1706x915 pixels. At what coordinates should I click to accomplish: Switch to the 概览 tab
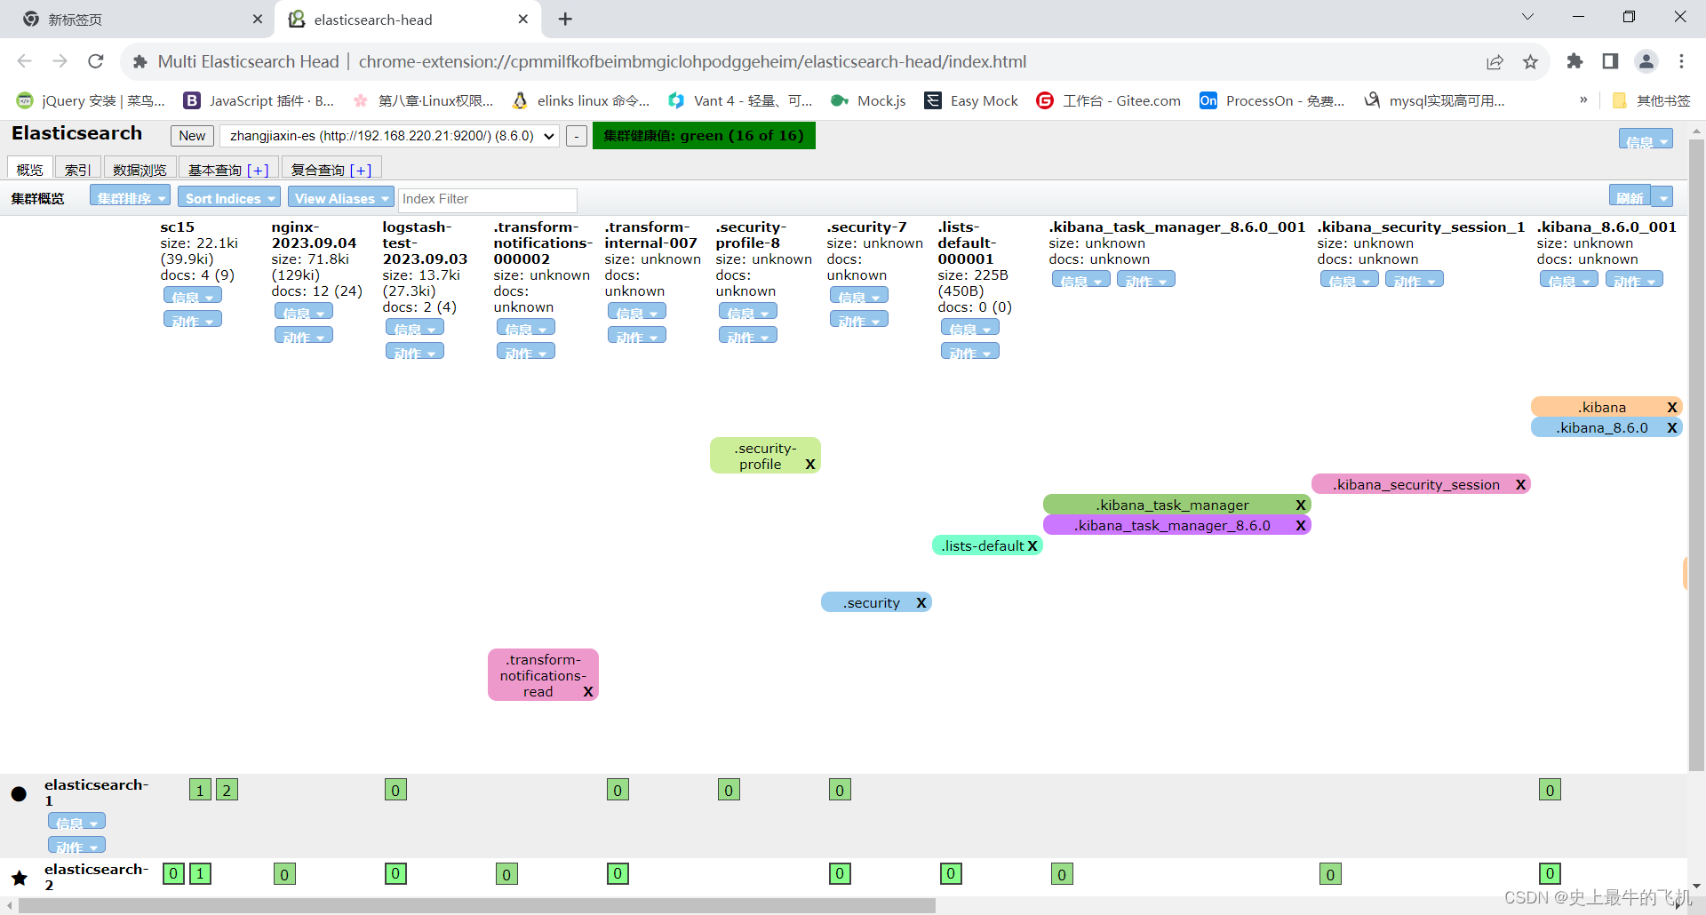point(29,169)
